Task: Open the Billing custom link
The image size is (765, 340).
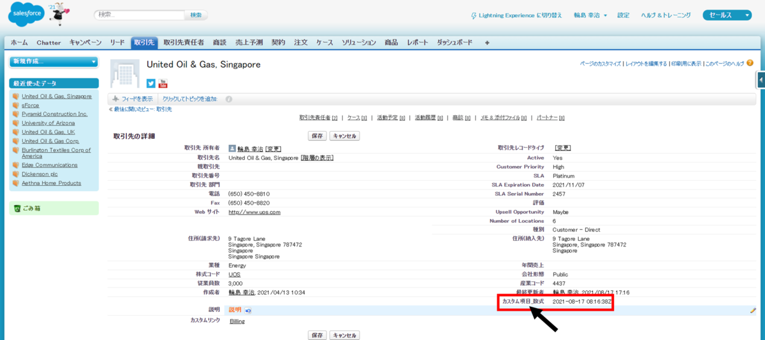Action: tap(237, 322)
